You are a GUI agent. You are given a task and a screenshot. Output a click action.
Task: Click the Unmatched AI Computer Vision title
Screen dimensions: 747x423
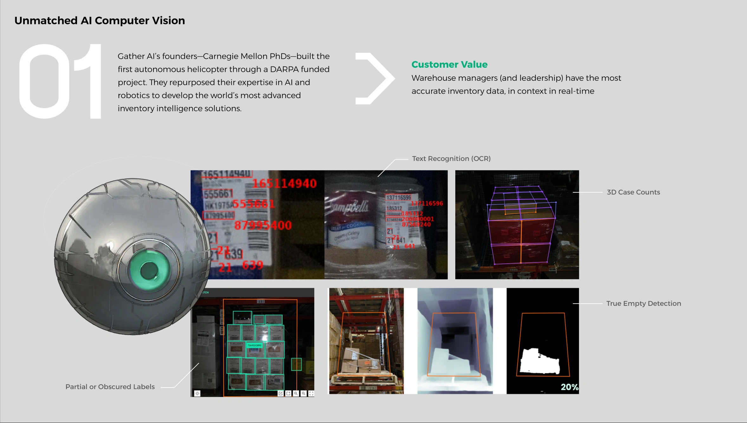[x=100, y=21]
